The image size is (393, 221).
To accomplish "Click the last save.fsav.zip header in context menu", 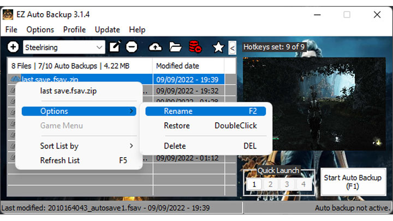I will pyautogui.click(x=68, y=91).
